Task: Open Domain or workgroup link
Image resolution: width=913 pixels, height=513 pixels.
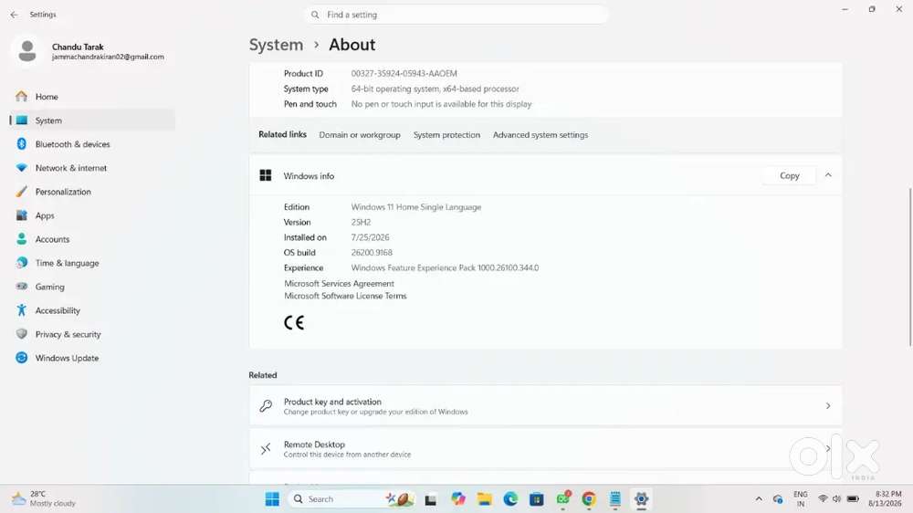Action: click(x=360, y=135)
